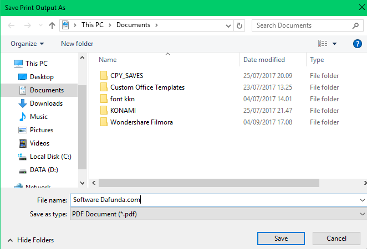Collapse the dialog with Hide Folders
This screenshot has width=367, height=249.
pyautogui.click(x=31, y=240)
